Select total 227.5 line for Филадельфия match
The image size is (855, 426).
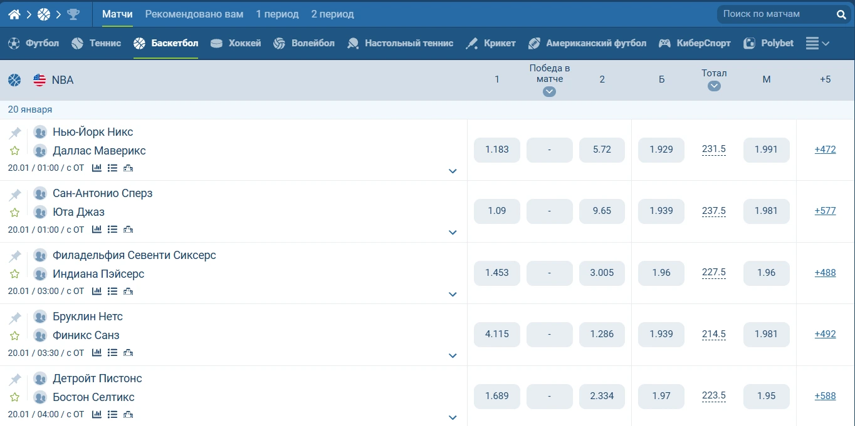point(714,273)
